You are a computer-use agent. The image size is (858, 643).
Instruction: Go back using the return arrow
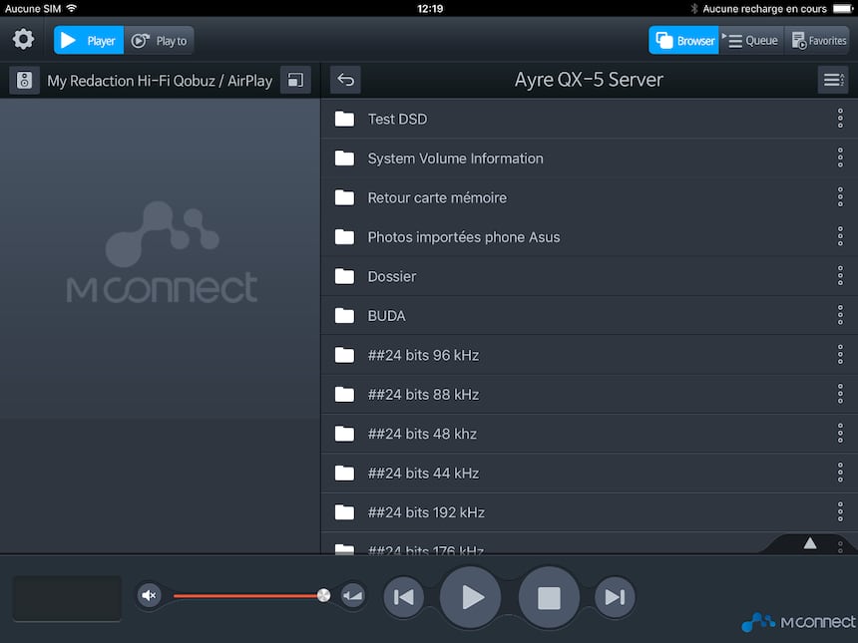click(345, 80)
